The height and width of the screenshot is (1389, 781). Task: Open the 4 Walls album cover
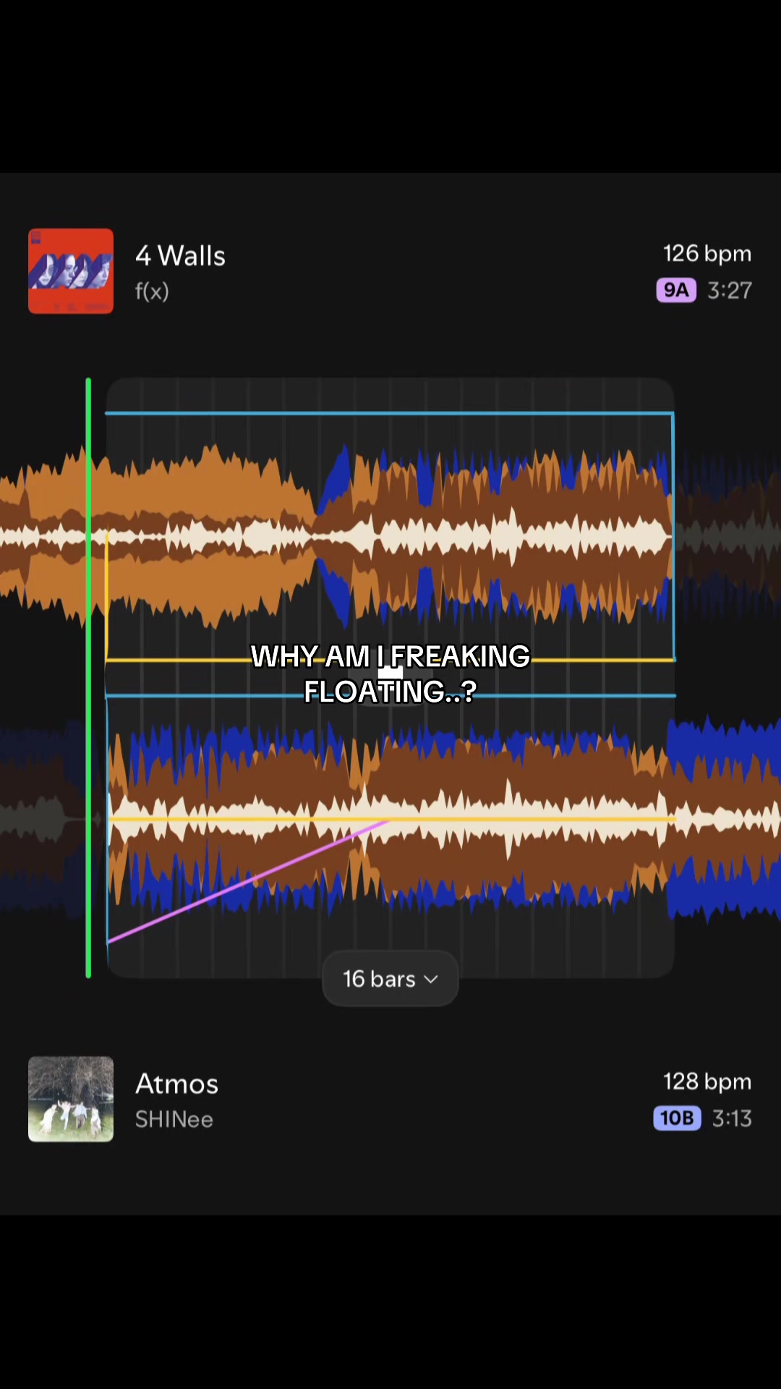[x=71, y=271]
